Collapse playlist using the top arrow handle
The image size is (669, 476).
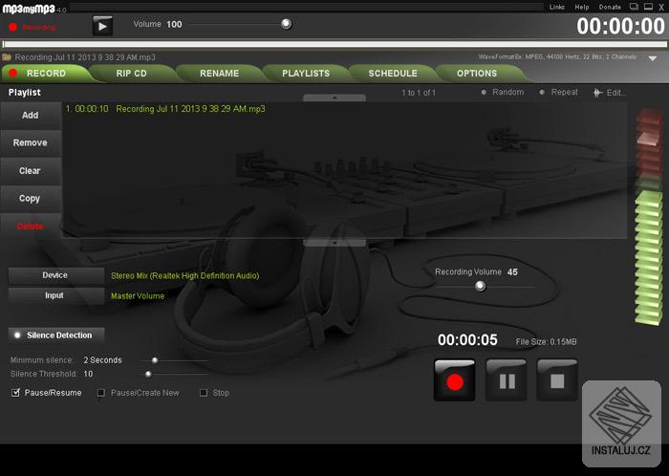pos(334,97)
